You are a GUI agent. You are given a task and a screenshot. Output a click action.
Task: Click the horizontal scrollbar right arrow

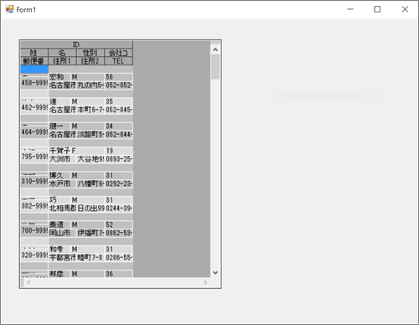point(205,282)
